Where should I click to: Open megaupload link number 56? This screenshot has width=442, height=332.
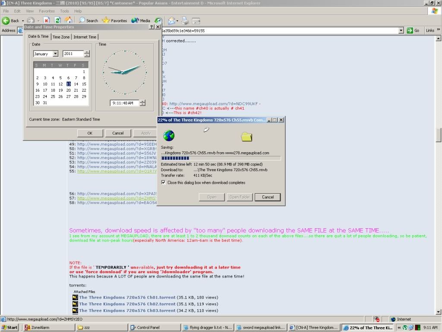coord(117,194)
